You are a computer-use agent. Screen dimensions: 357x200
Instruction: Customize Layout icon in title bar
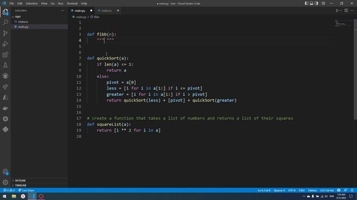pyautogui.click(x=324, y=3)
